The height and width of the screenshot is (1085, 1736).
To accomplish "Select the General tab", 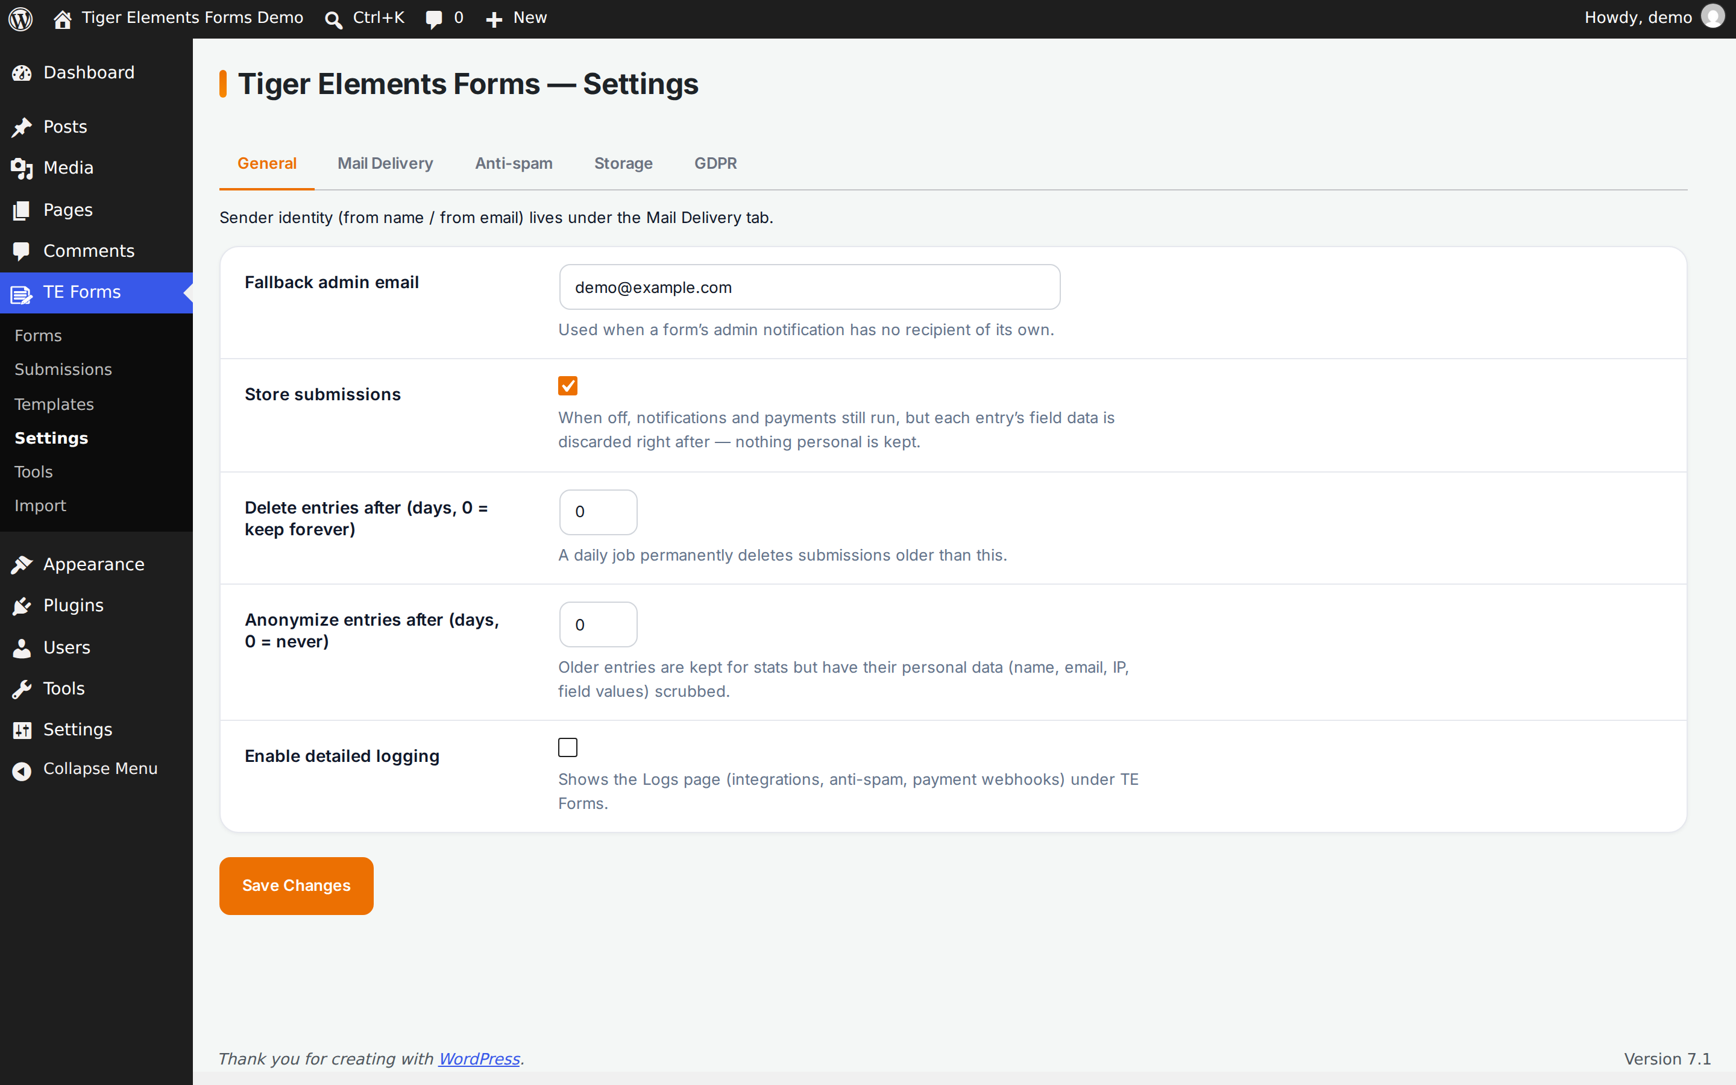I will tap(267, 163).
